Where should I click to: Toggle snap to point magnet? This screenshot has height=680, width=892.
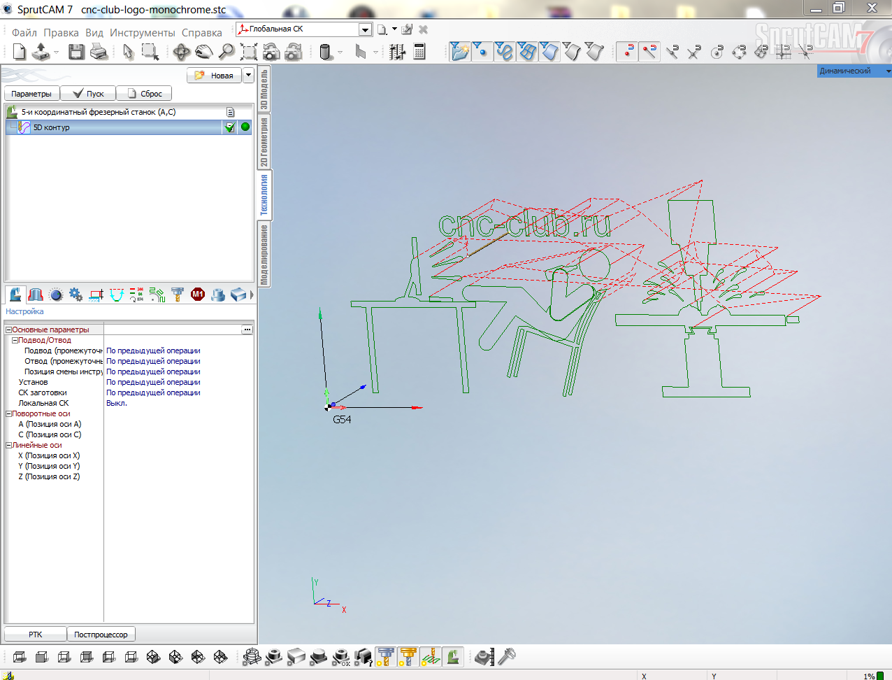(627, 52)
